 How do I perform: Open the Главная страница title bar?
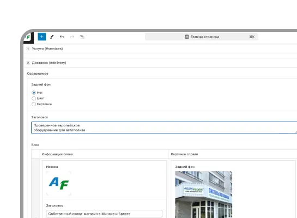point(202,37)
